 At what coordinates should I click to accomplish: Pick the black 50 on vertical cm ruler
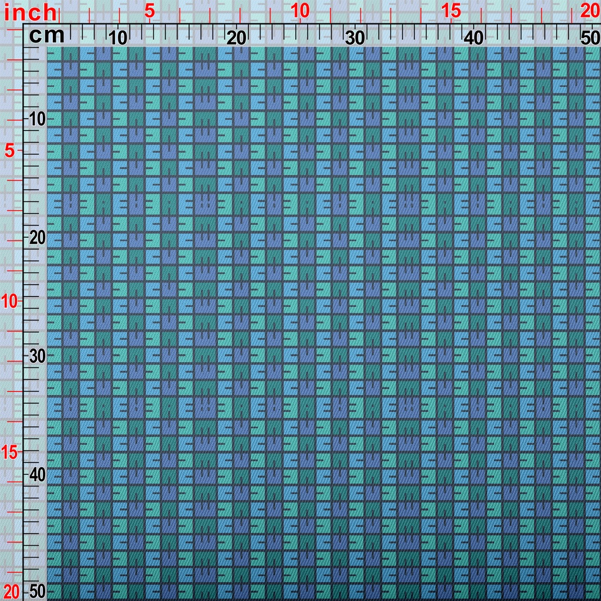(38, 592)
